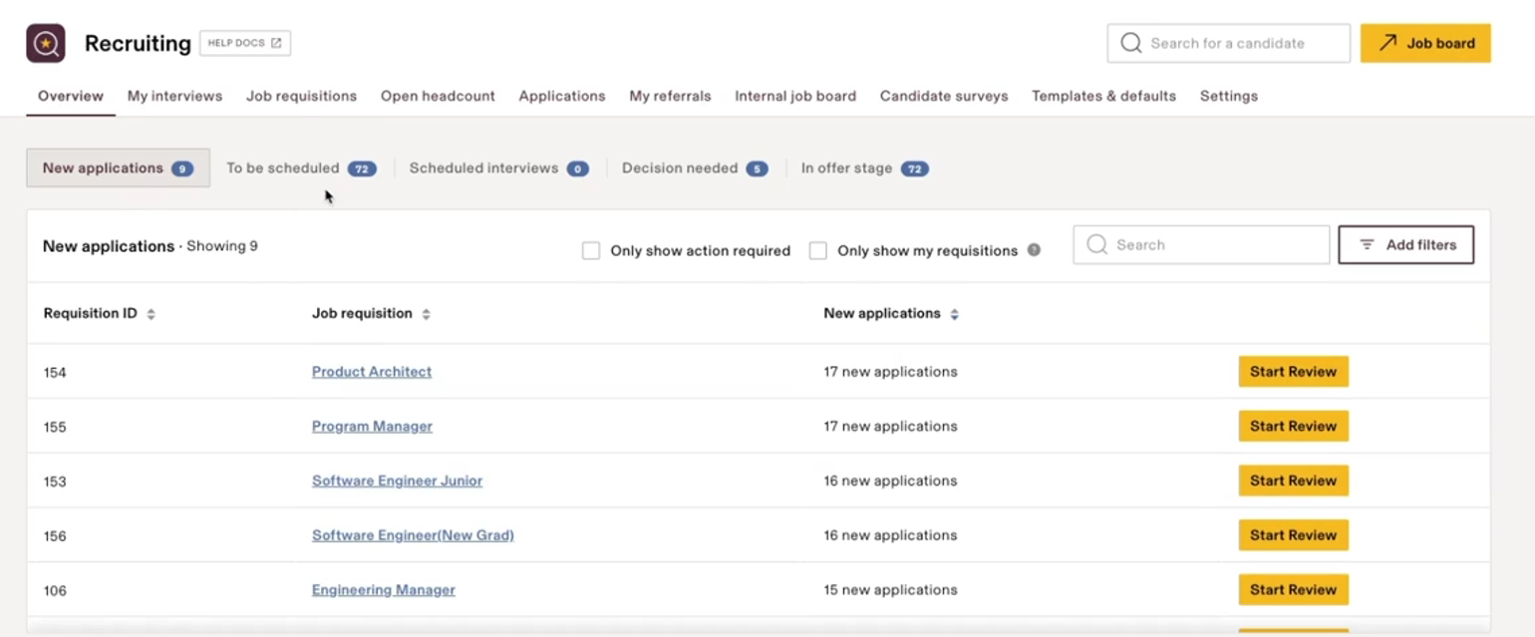Go to Candidate surveys section

click(x=943, y=97)
